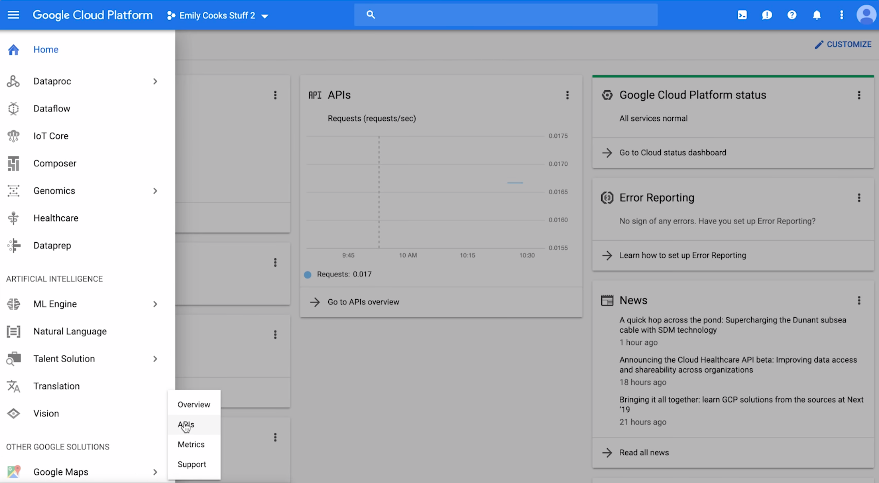Screen dimensions: 879x483
Task: Select Support in the flyout submenu
Action: (x=194, y=464)
